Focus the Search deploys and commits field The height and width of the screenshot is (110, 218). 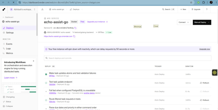point(127,58)
